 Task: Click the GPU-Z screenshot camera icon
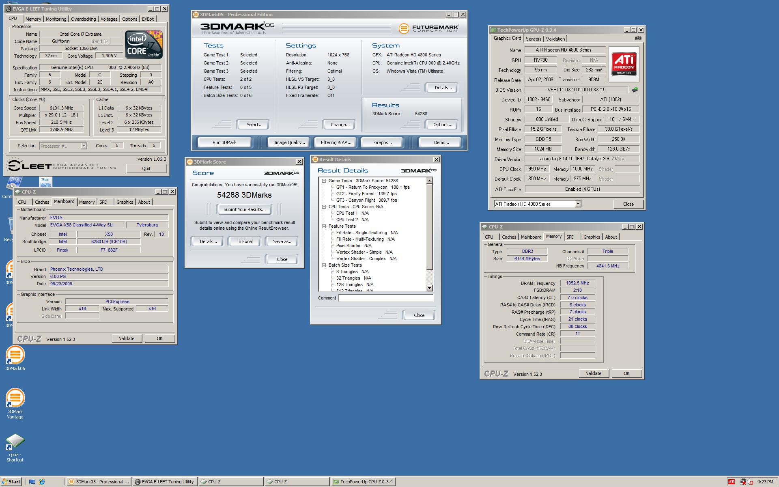point(638,38)
